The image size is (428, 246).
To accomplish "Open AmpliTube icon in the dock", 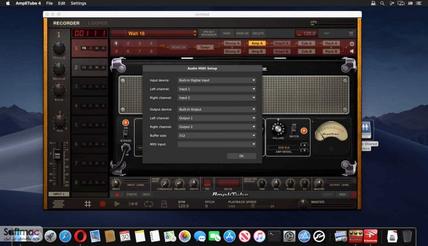I will [356, 236].
